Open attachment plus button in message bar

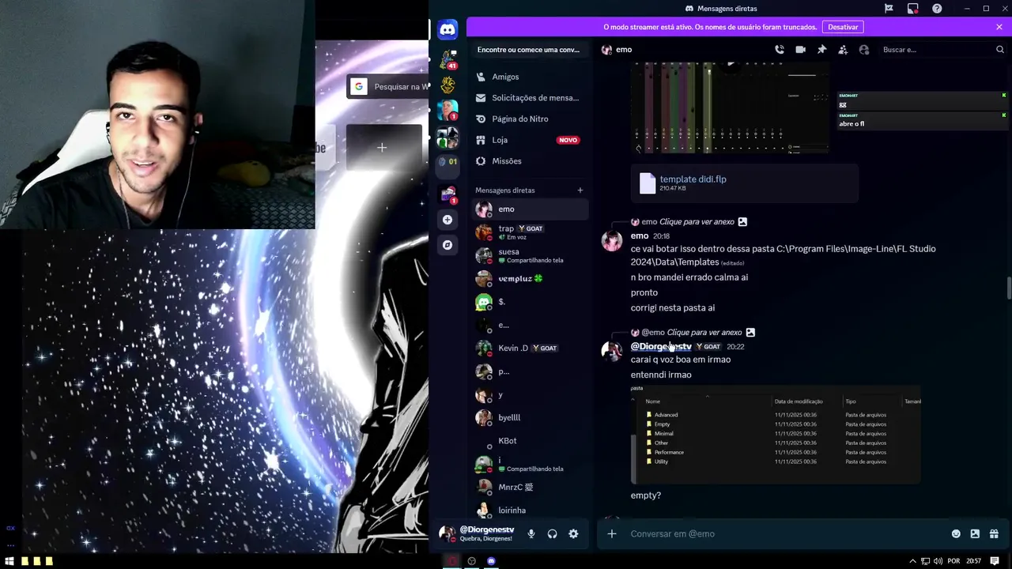[x=611, y=534]
